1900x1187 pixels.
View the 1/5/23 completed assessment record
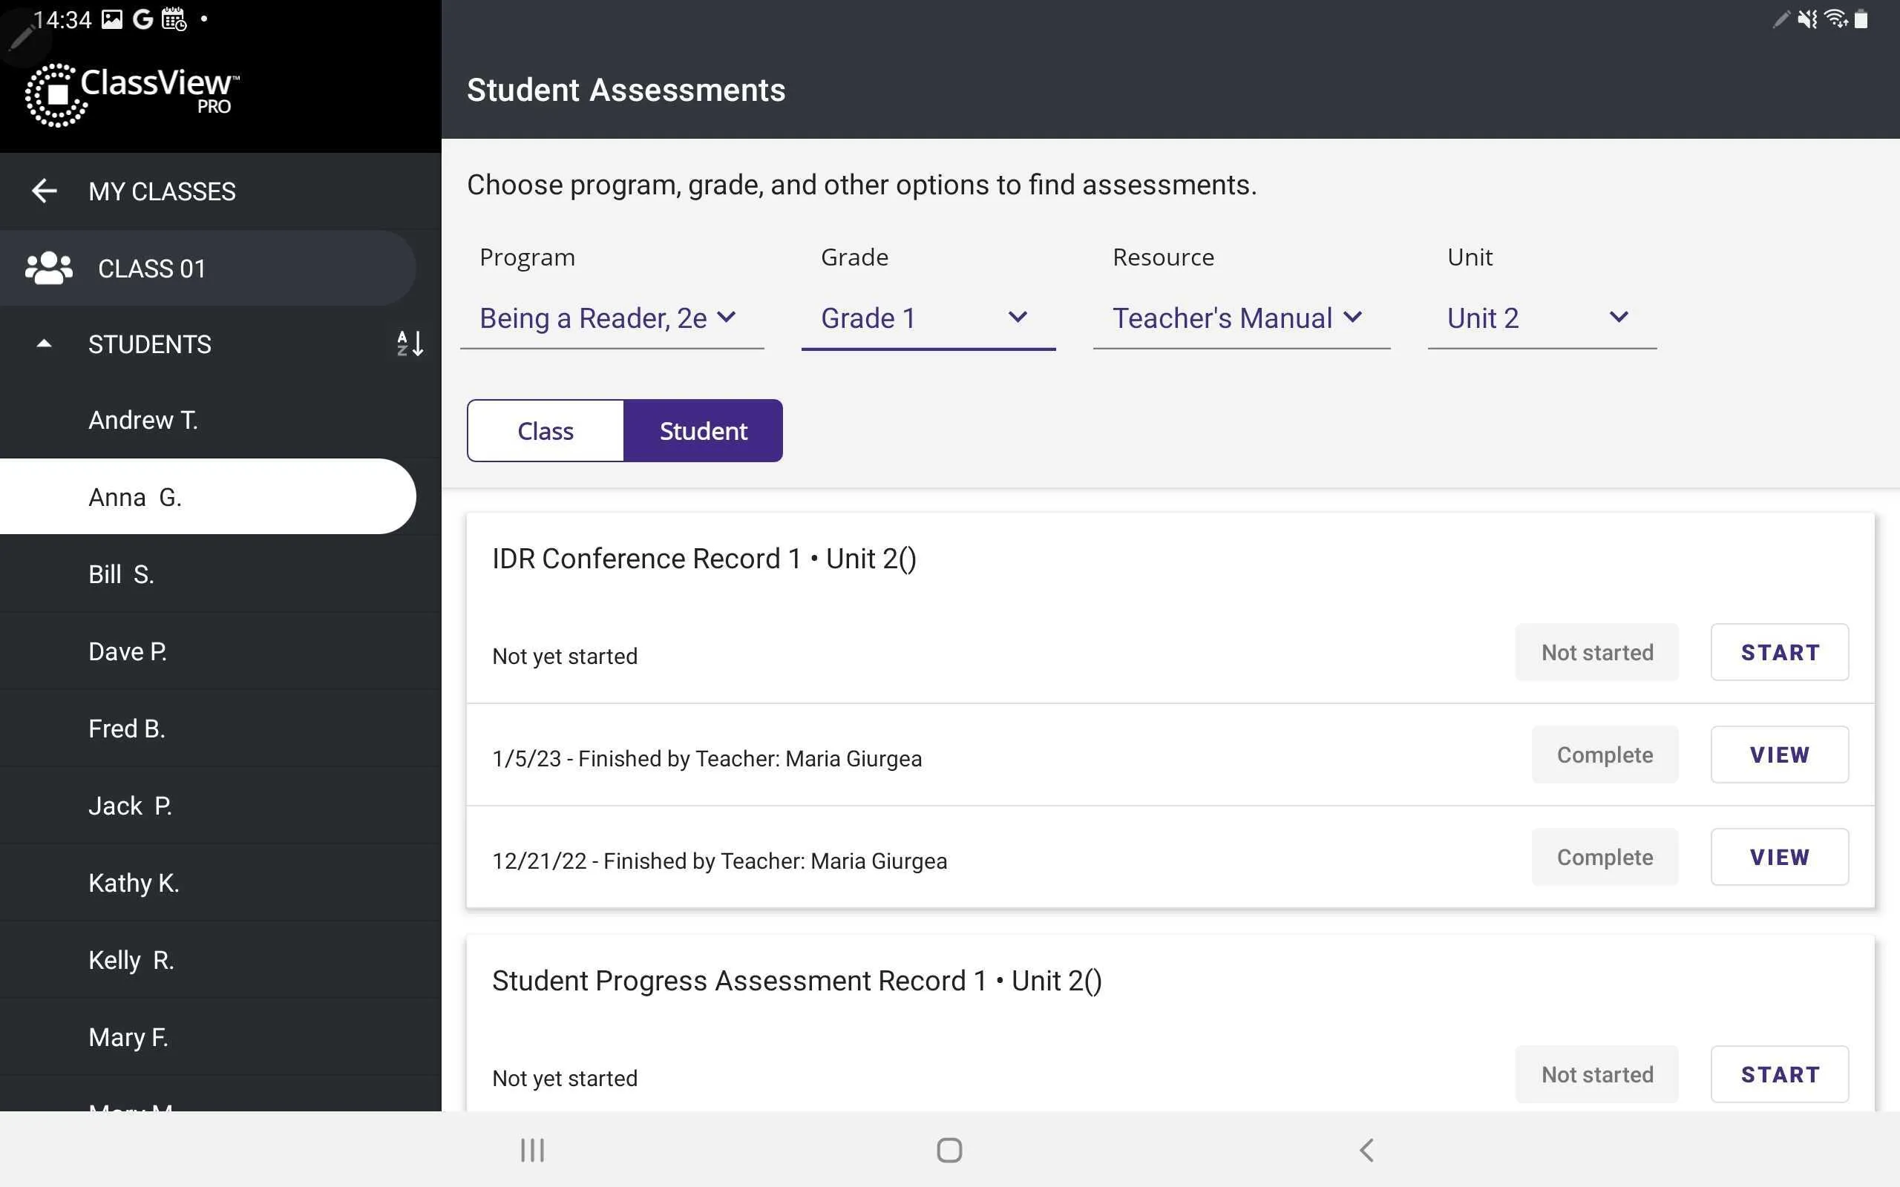(1780, 754)
